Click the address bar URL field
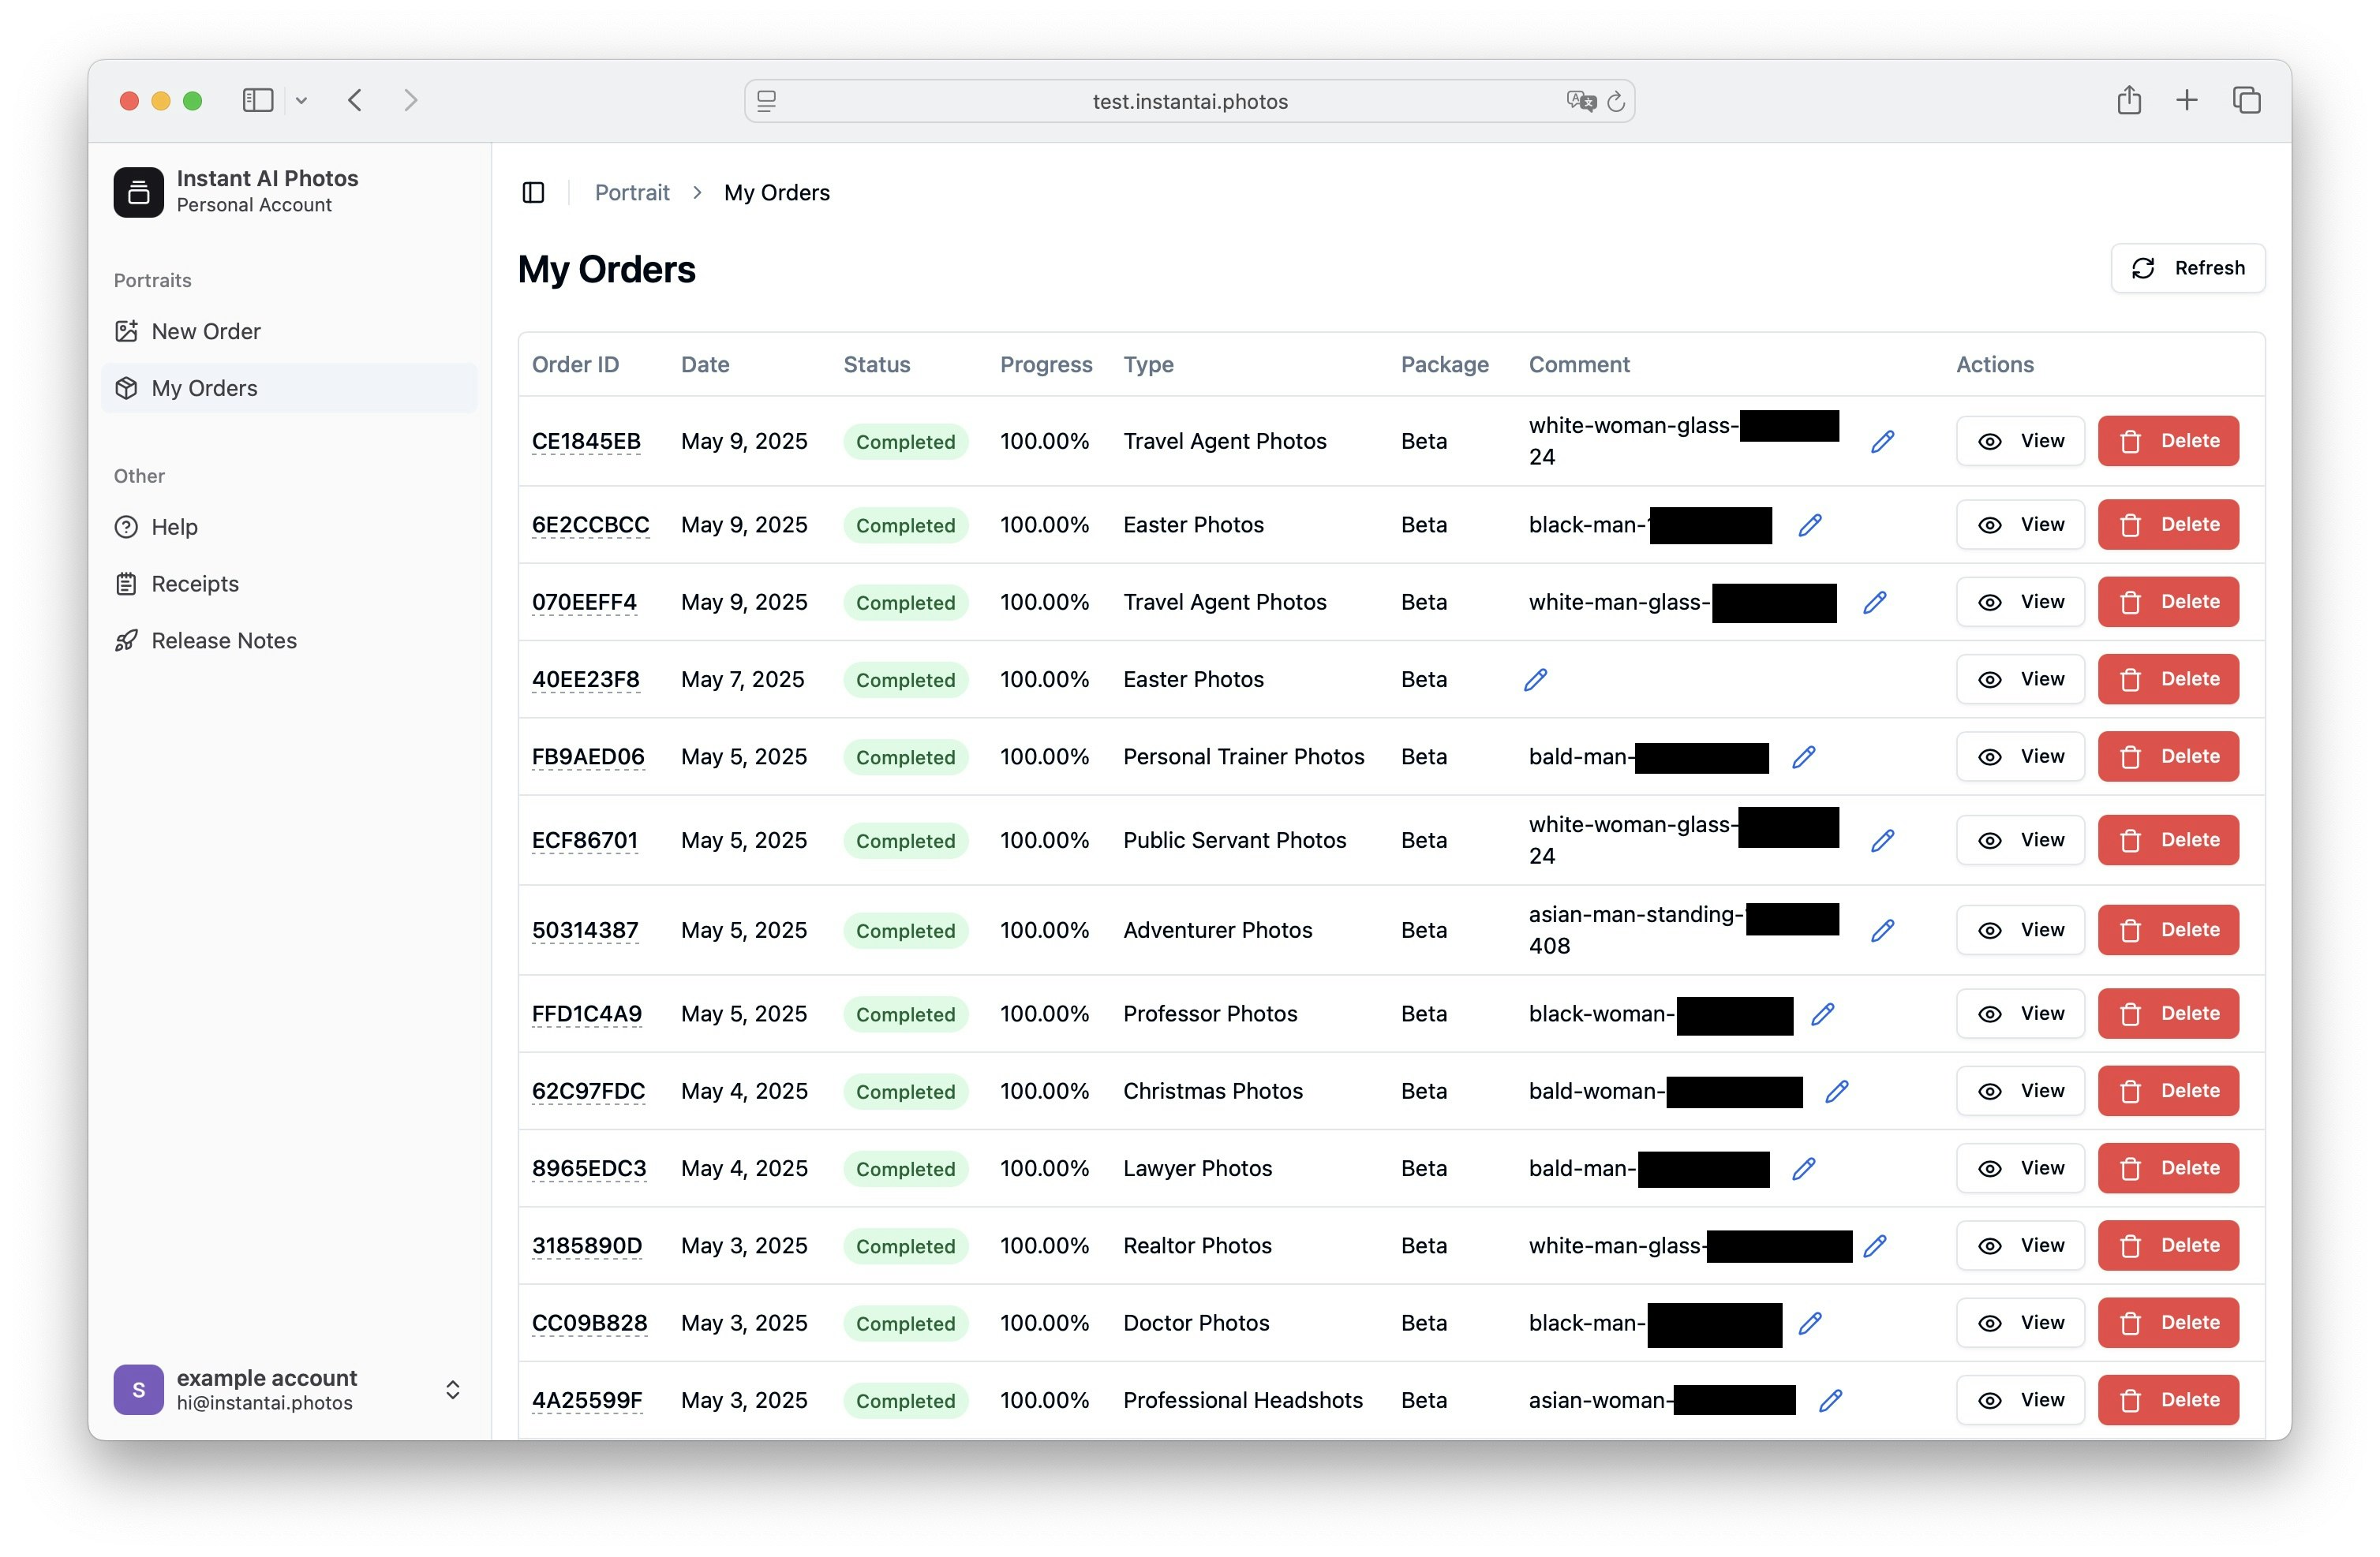 click(1188, 101)
